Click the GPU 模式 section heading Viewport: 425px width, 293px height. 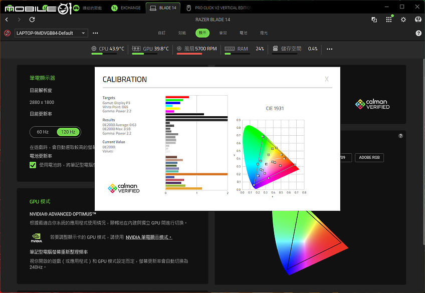[40, 201]
